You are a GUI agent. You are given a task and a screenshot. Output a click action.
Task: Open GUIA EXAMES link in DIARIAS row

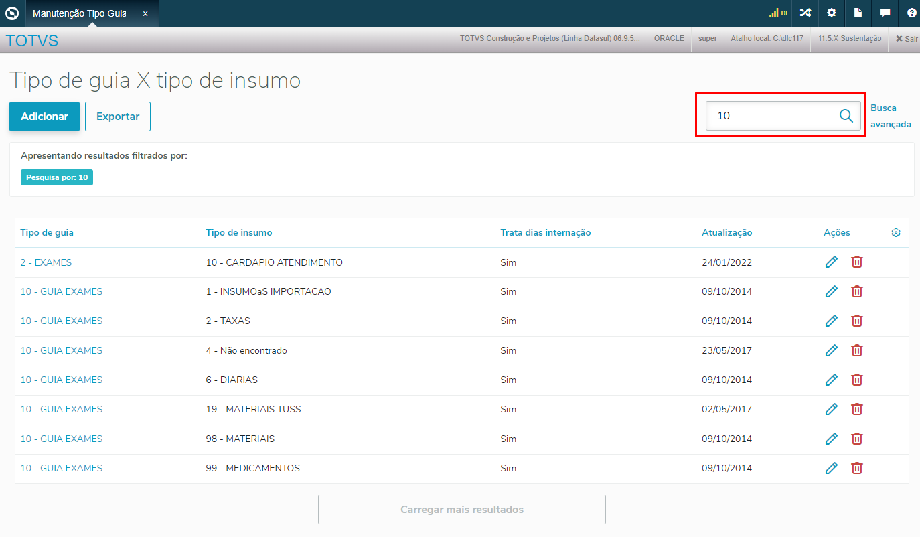coord(62,380)
